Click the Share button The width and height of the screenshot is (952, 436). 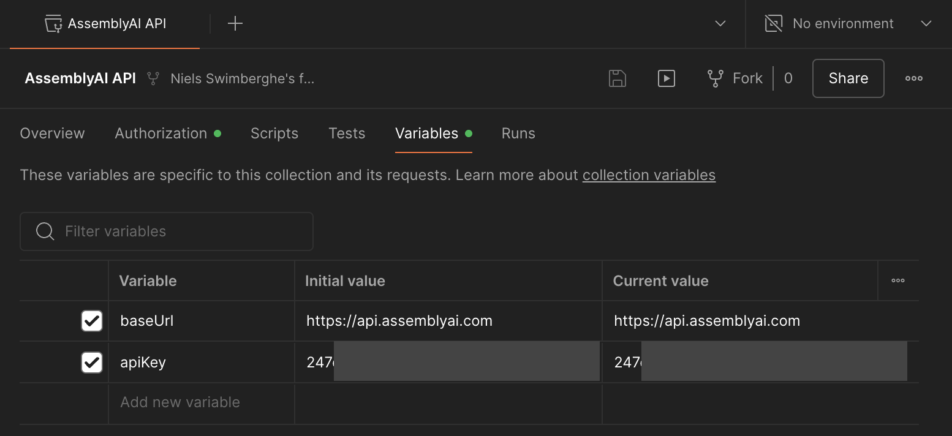point(848,78)
